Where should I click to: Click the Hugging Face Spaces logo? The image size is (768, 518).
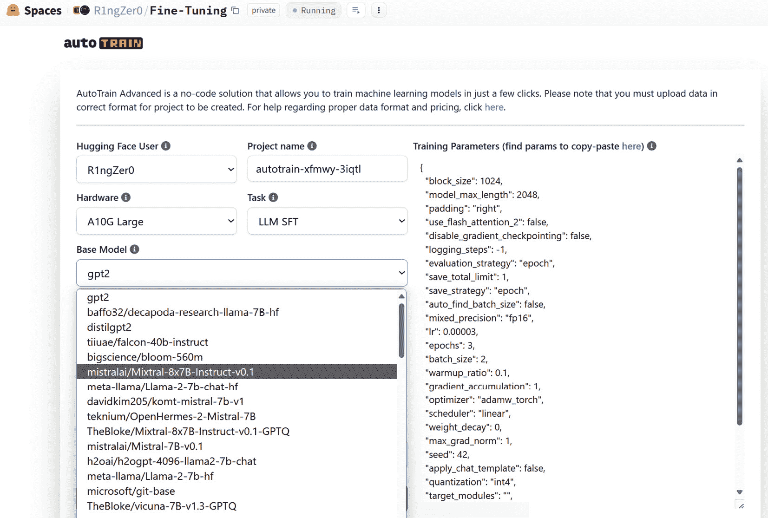click(13, 10)
